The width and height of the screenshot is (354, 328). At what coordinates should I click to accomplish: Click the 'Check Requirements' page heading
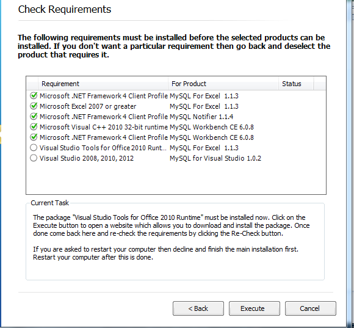pos(65,10)
